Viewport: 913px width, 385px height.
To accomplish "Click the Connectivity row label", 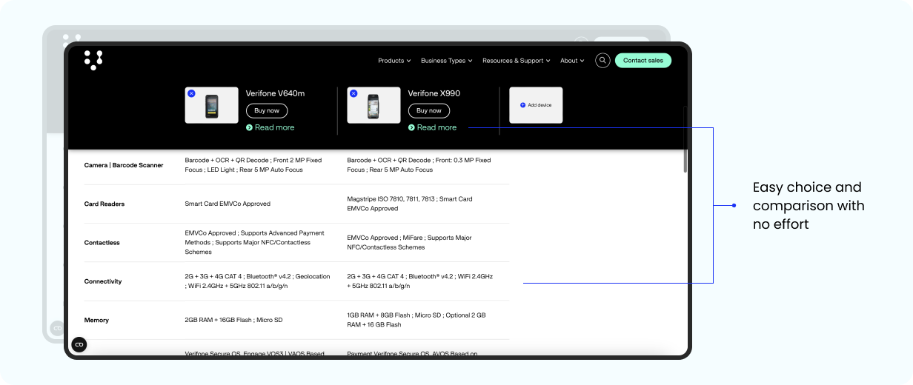I will pos(103,281).
